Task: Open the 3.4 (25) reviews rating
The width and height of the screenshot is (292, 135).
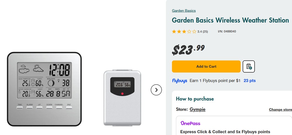Action: 203,31
